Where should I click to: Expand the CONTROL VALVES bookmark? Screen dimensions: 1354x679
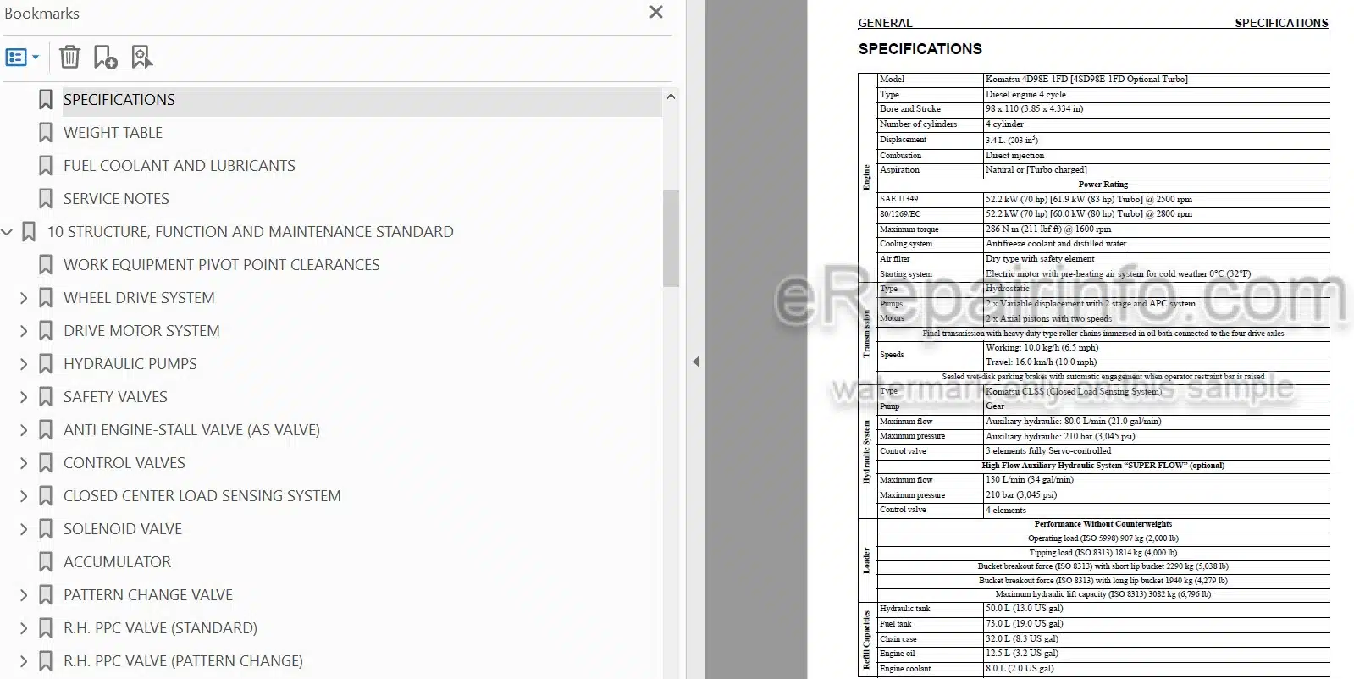point(24,463)
